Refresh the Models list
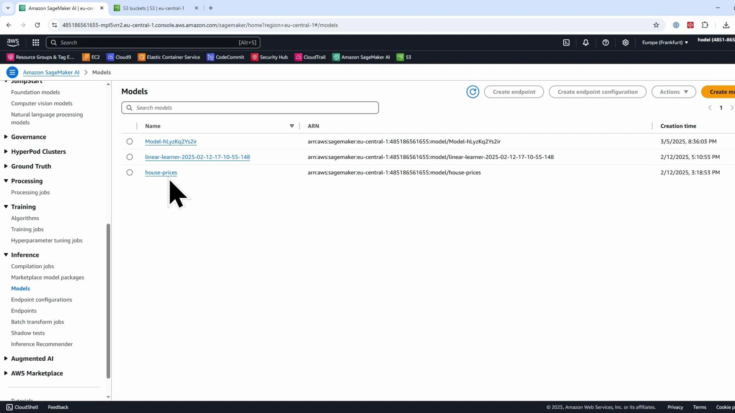 (x=473, y=92)
